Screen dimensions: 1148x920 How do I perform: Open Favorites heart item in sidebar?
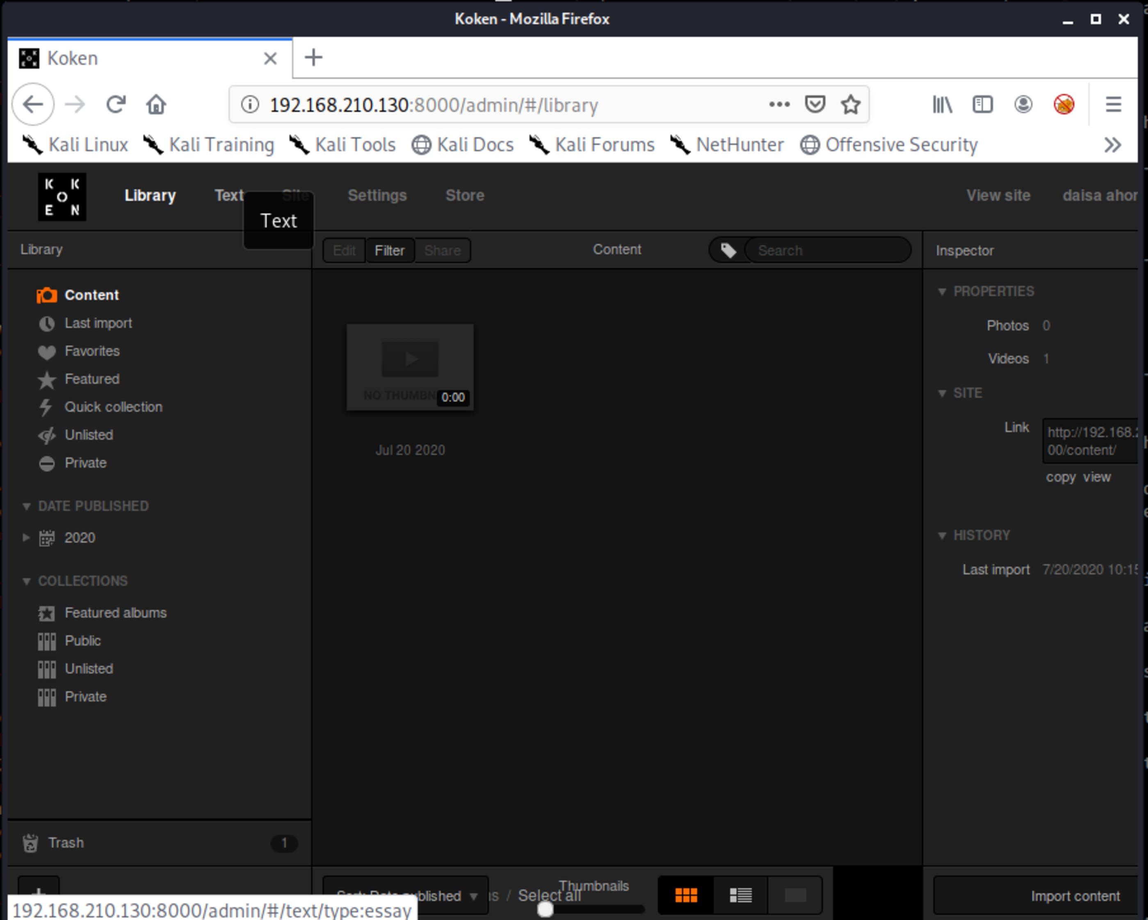(91, 351)
